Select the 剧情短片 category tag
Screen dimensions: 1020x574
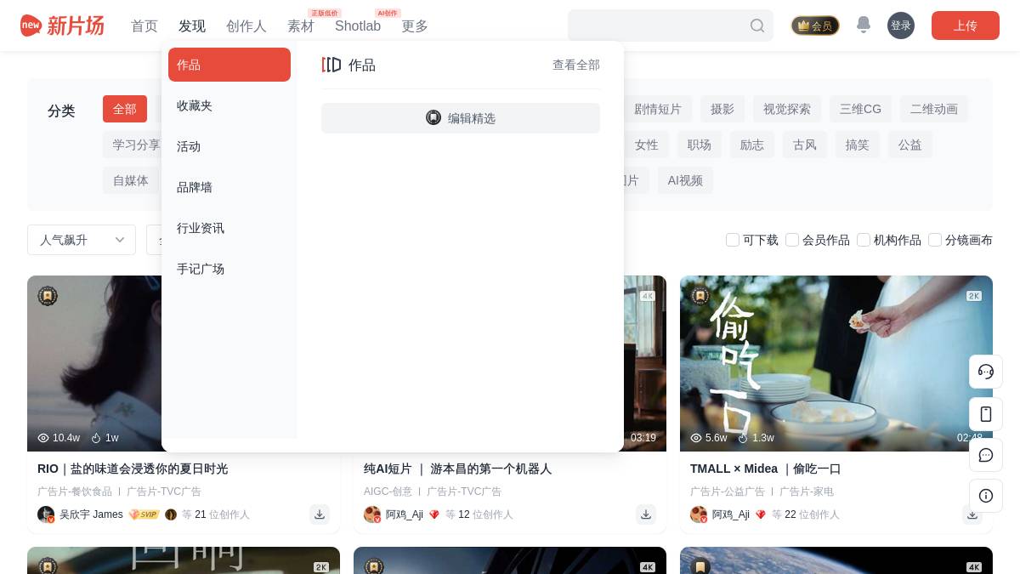658,109
